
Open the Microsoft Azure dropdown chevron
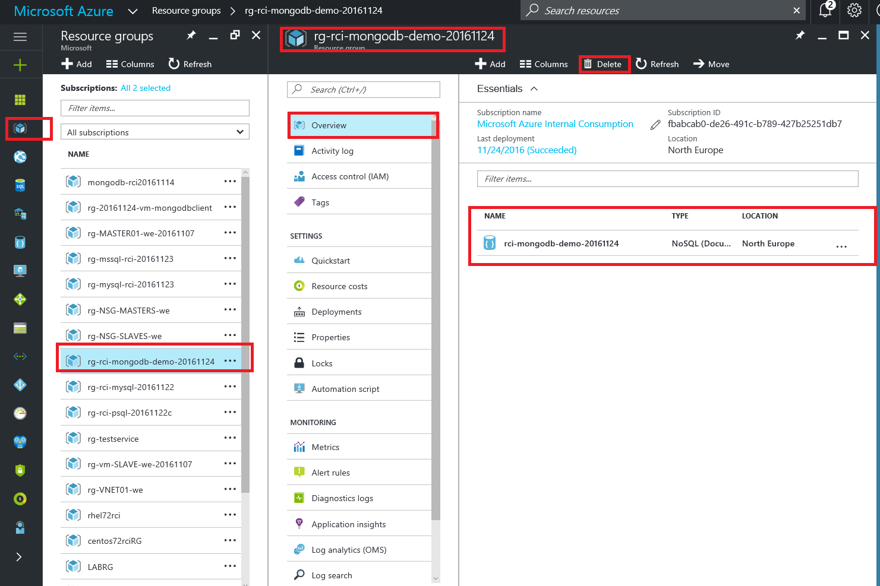point(133,11)
